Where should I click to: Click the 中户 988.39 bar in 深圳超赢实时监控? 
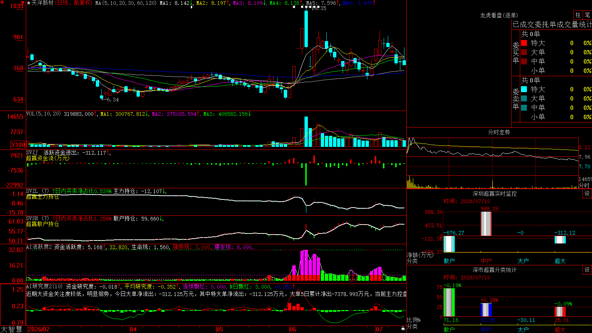point(486,223)
